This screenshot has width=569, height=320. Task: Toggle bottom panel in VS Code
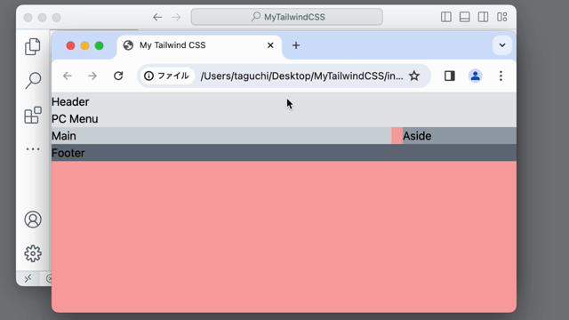click(x=464, y=17)
